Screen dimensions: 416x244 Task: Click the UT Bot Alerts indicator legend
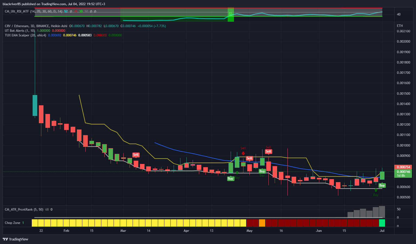[x=20, y=31]
